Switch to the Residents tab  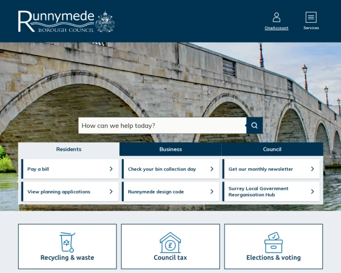[69, 150]
